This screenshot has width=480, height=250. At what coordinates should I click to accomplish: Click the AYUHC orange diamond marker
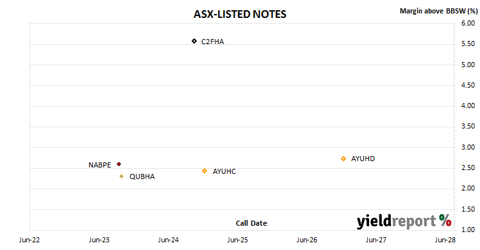(204, 171)
